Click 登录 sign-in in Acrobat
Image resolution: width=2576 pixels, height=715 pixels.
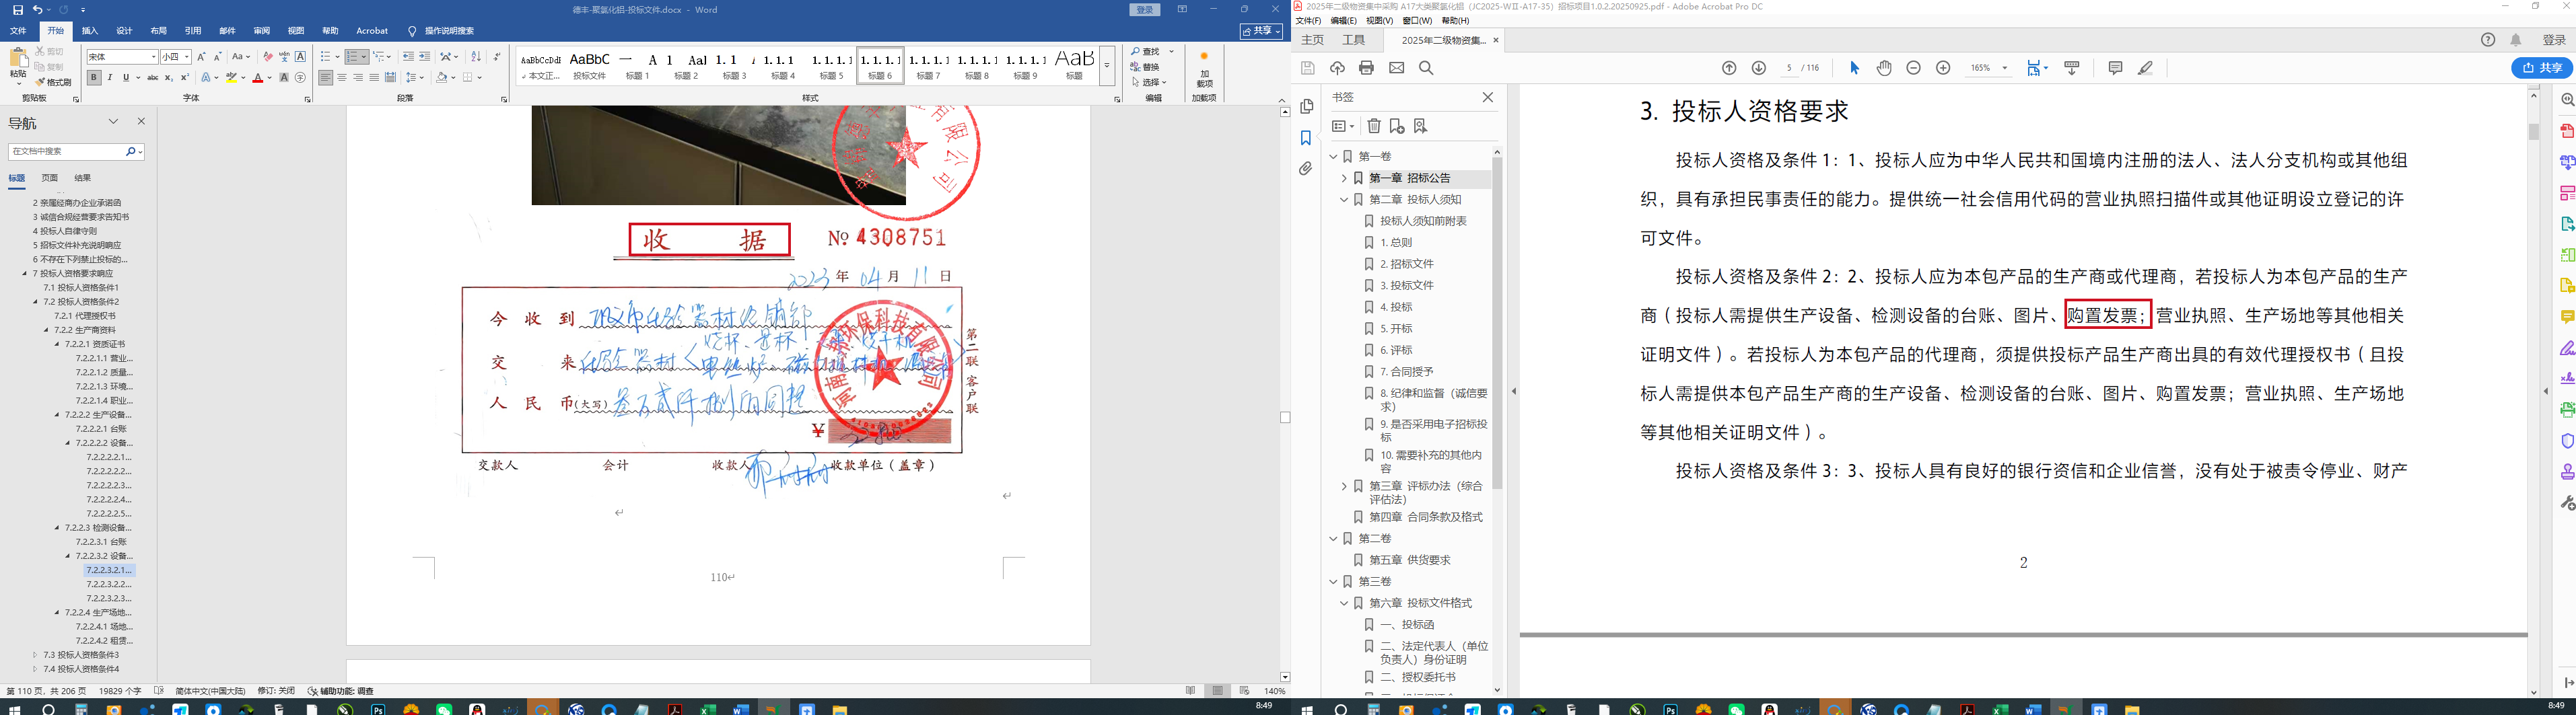(2554, 40)
